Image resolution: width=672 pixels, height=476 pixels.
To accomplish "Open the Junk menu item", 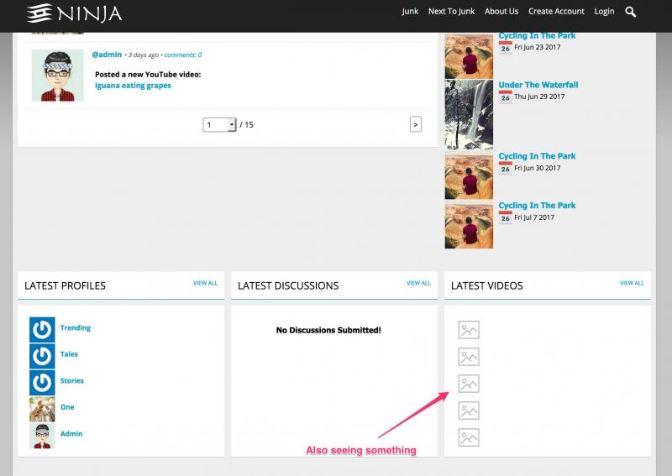I will [410, 12].
